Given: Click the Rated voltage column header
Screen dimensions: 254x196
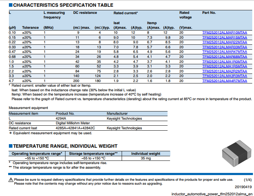Looking at the screenshot, I should 185,15.
